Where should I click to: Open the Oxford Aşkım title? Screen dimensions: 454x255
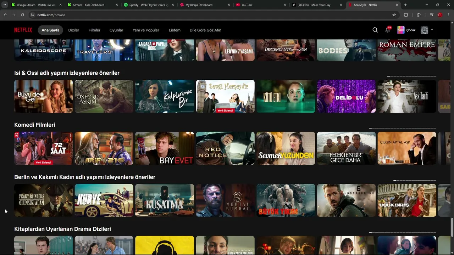tap(104, 96)
